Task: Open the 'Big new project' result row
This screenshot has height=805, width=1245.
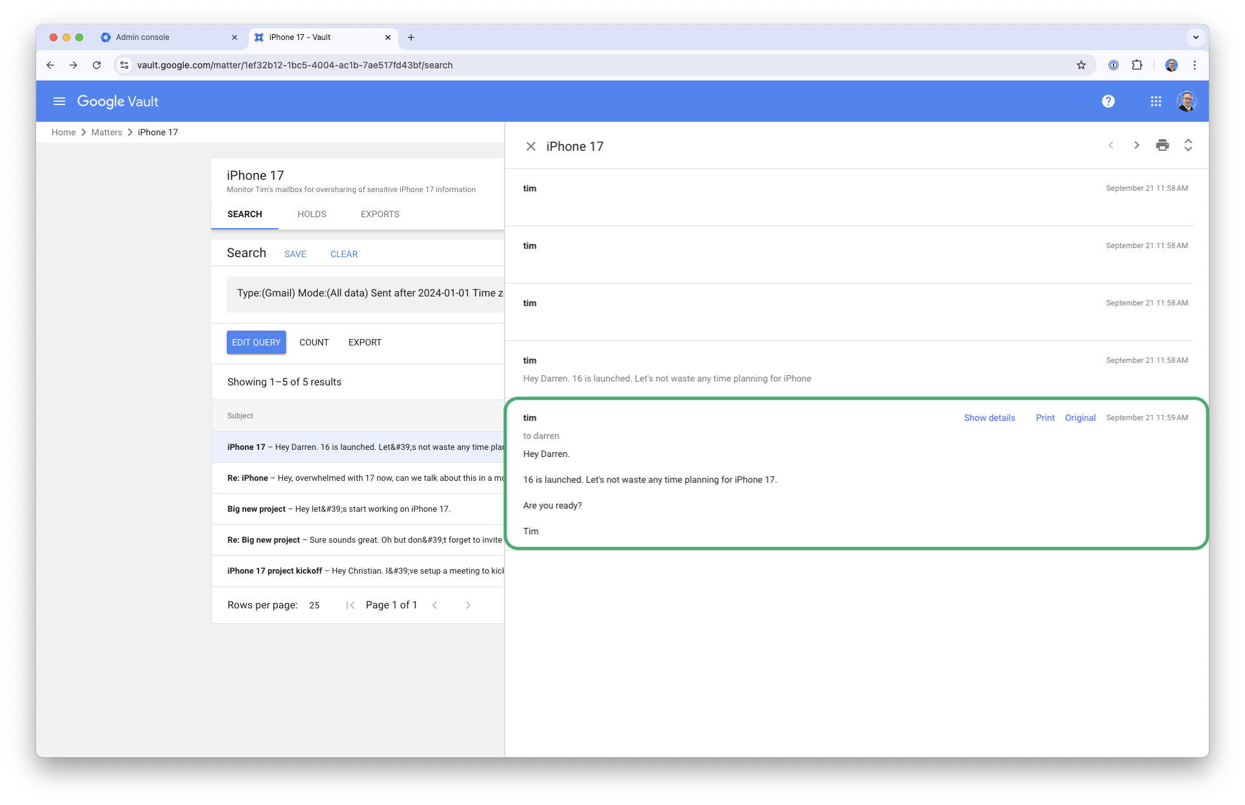Action: (358, 509)
